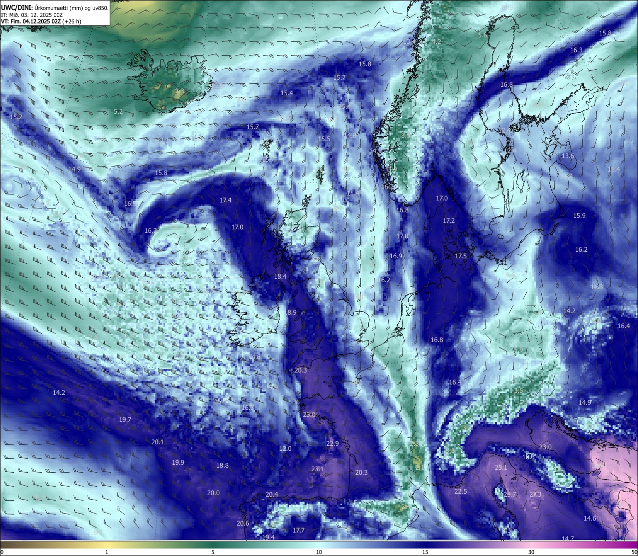
Task: Click the 19.7 value label
Action: [125, 420]
